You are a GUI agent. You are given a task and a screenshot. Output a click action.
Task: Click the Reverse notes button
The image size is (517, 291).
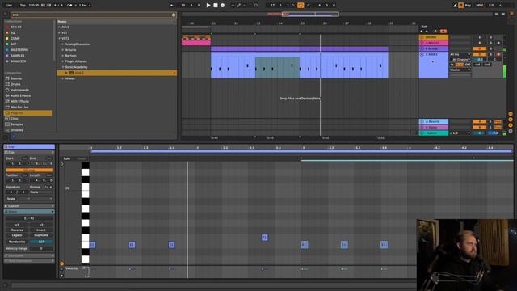pyautogui.click(x=17, y=230)
